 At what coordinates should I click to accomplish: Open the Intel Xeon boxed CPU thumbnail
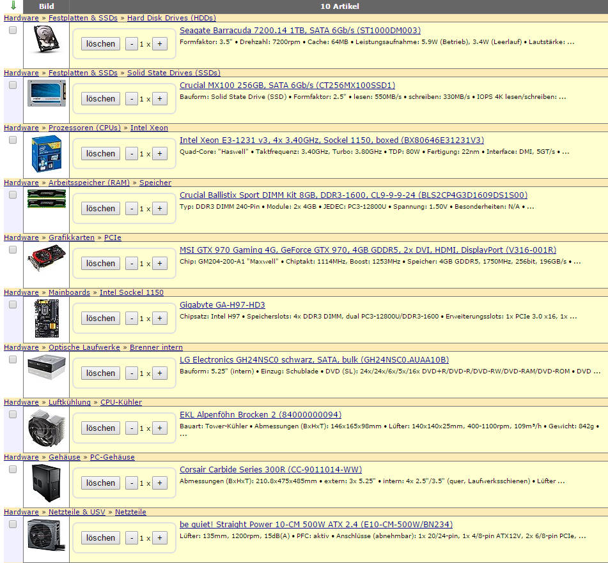(47, 154)
